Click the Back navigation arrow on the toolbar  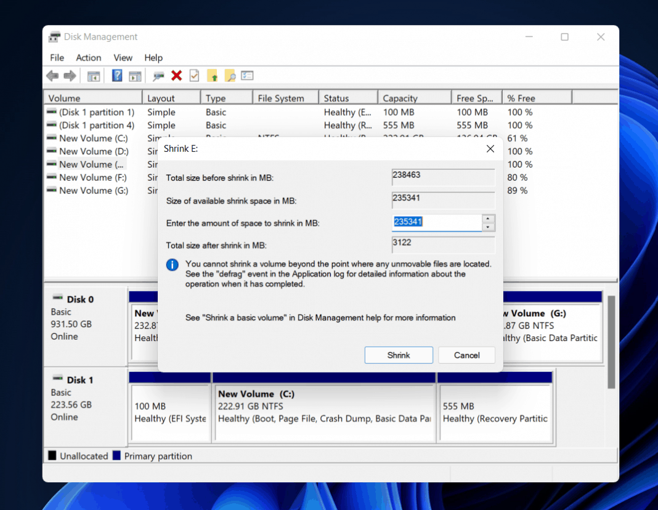point(52,75)
